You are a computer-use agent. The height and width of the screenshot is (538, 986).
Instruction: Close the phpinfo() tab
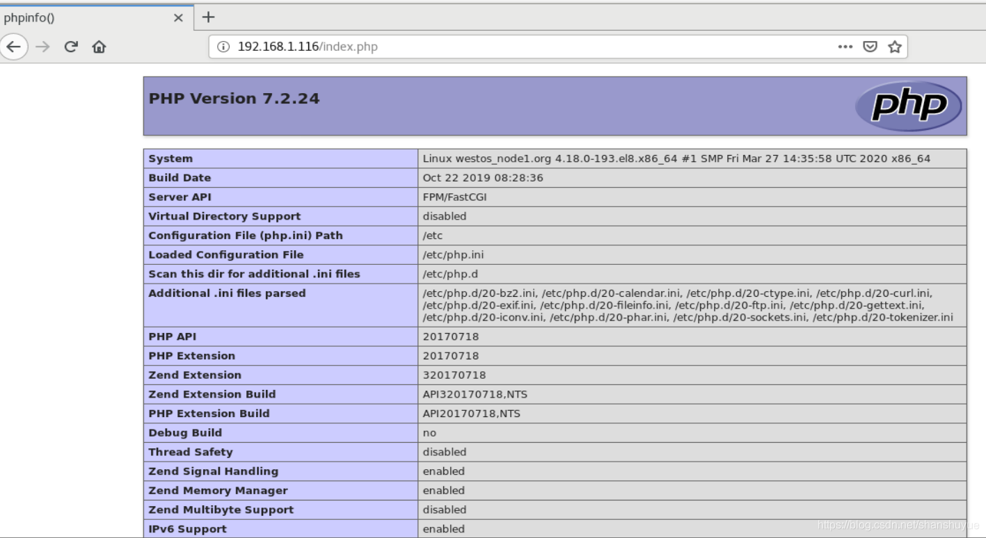tap(178, 17)
